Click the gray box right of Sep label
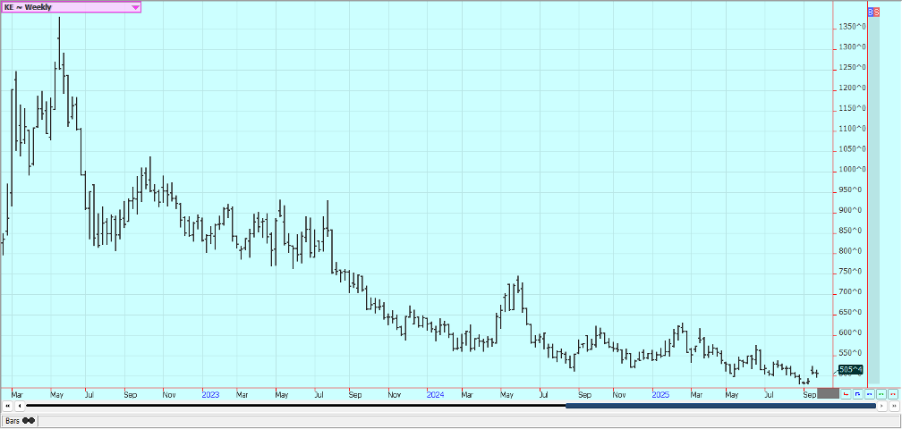Viewport: 902px width, 429px height. 828,393
